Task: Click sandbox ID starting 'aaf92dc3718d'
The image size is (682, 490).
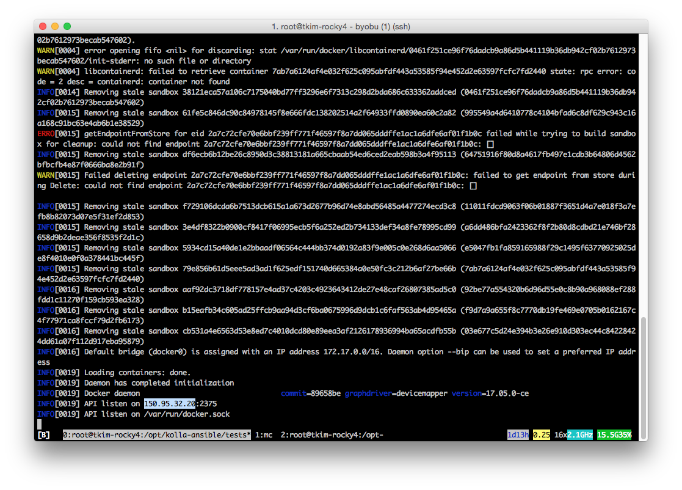Action: pos(319,290)
